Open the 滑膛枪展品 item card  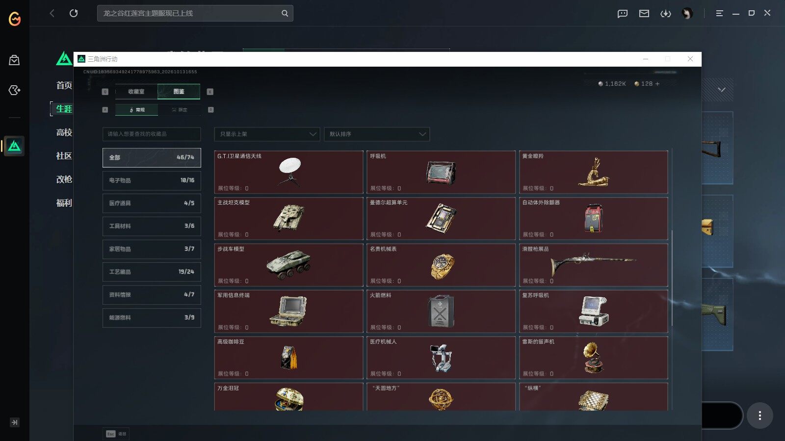[594, 265]
